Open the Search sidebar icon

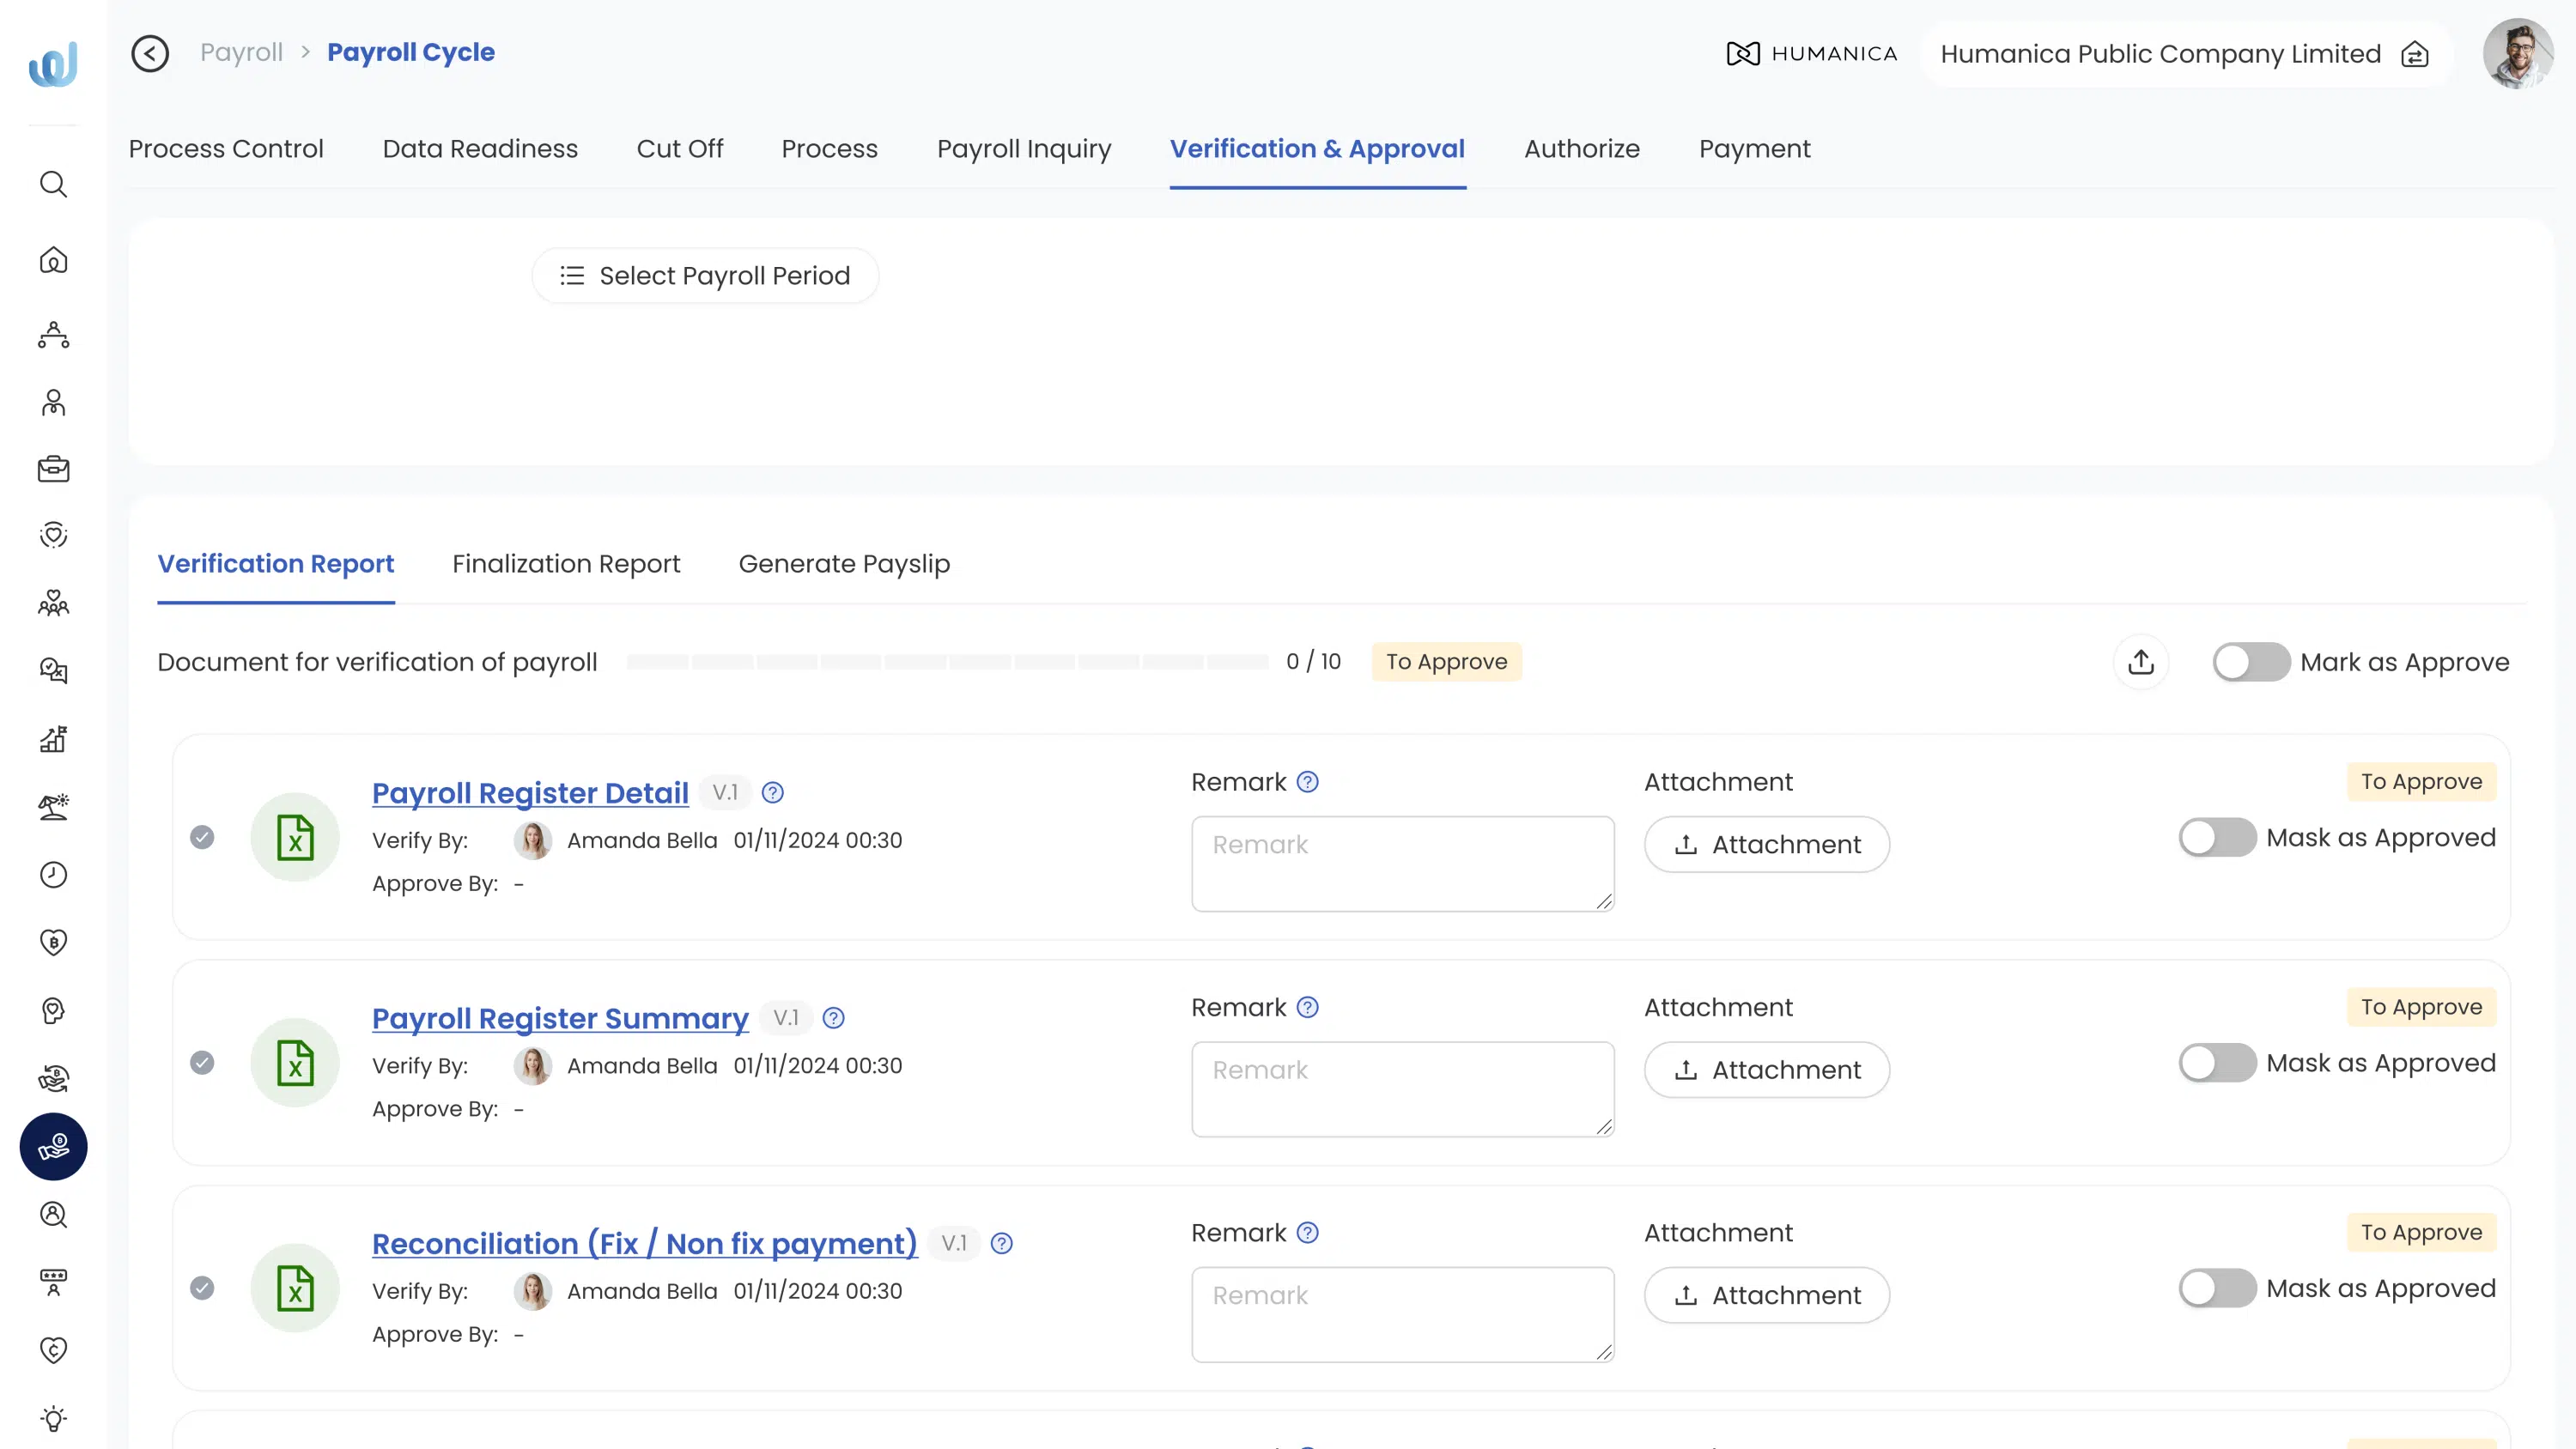click(53, 184)
